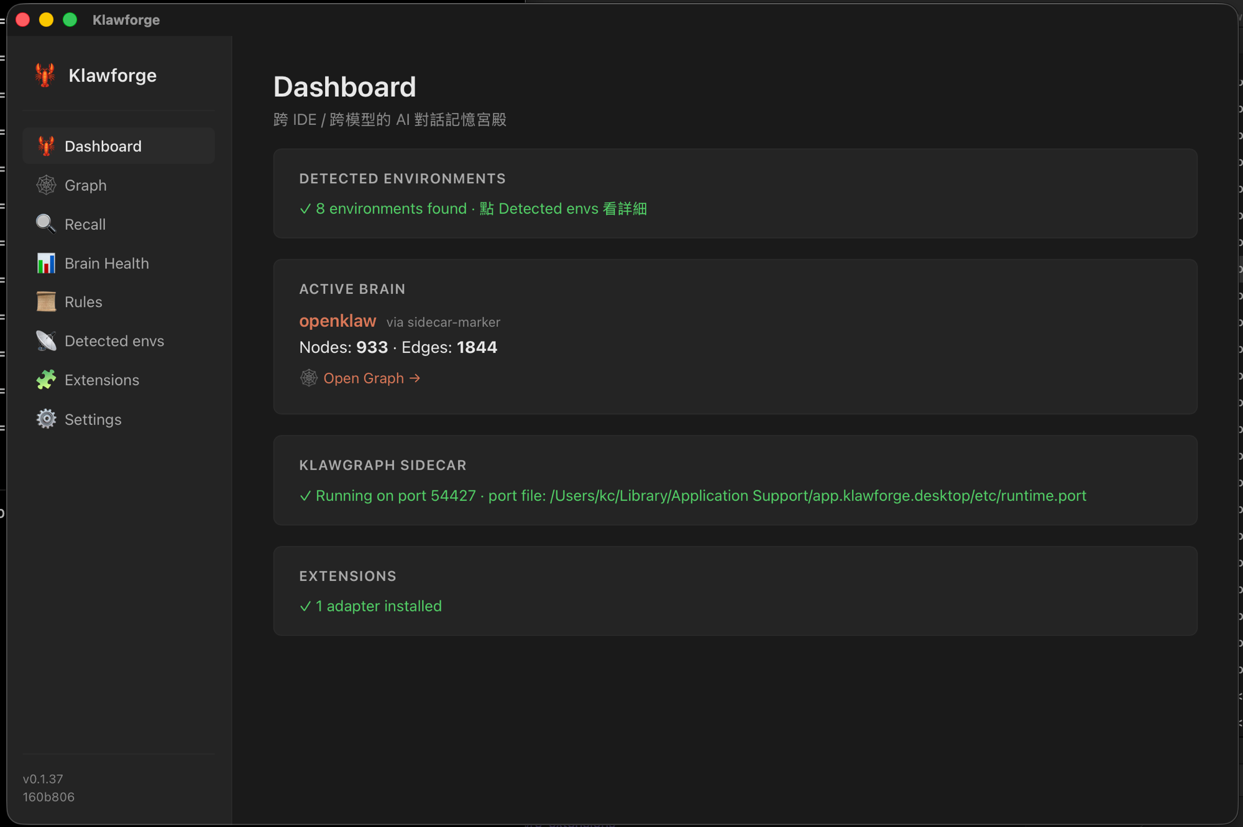Open Settings from the sidebar
This screenshot has height=827, width=1243.
[x=119, y=419]
